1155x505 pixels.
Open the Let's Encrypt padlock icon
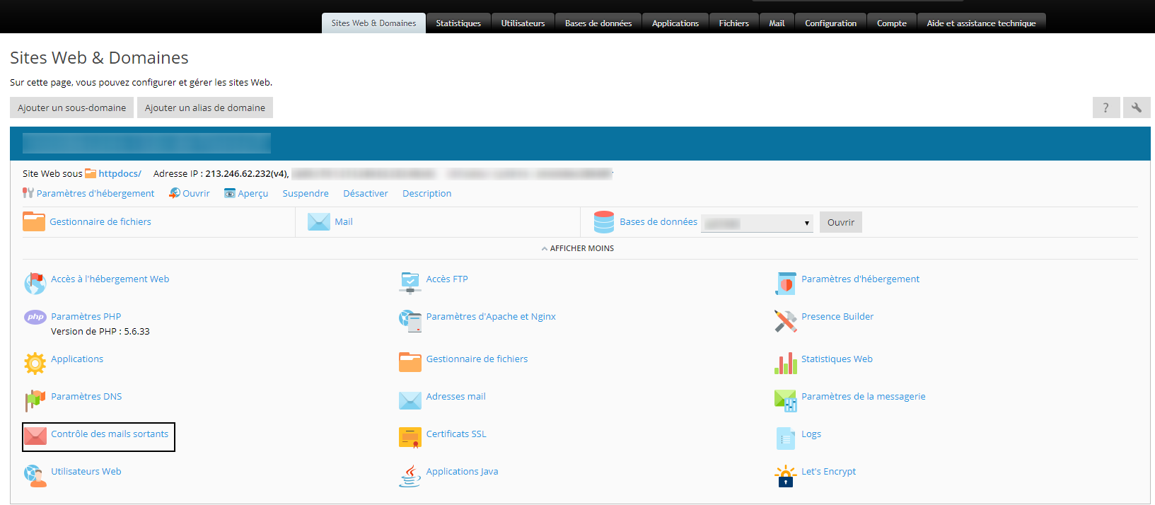786,476
